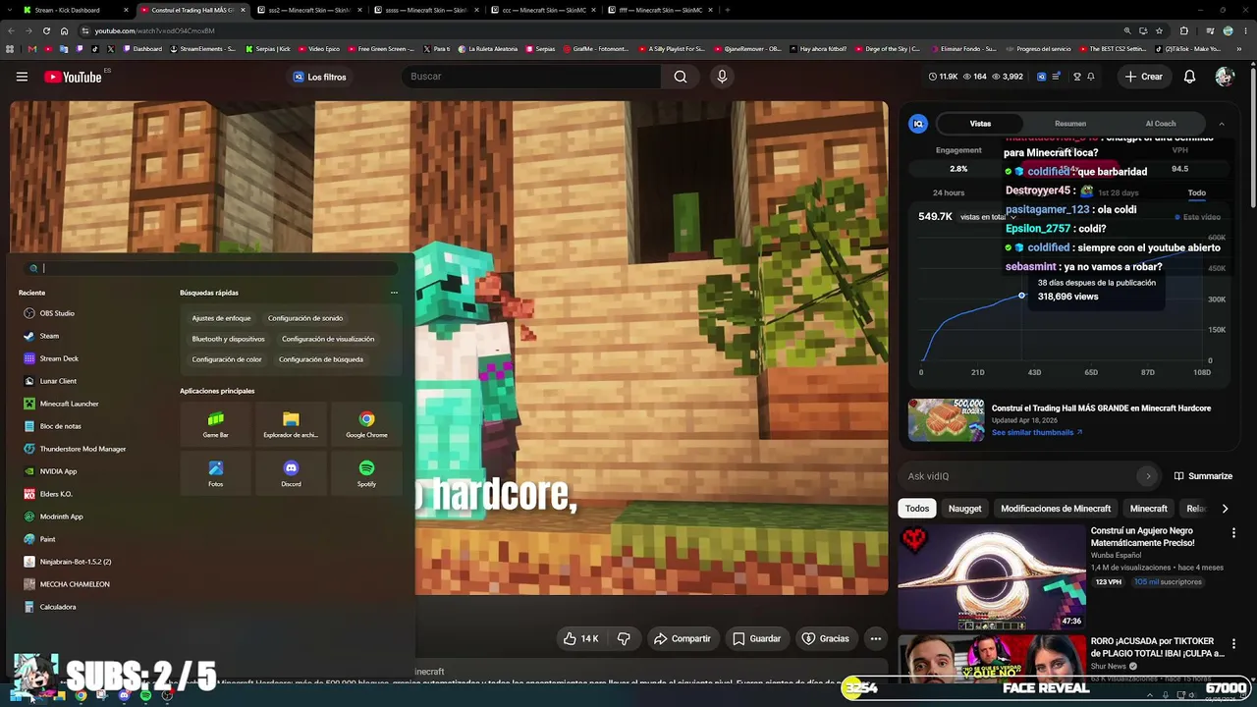Click Spotify icon in Windows taskbar
Image resolution: width=1257 pixels, height=707 pixels.
tap(145, 696)
